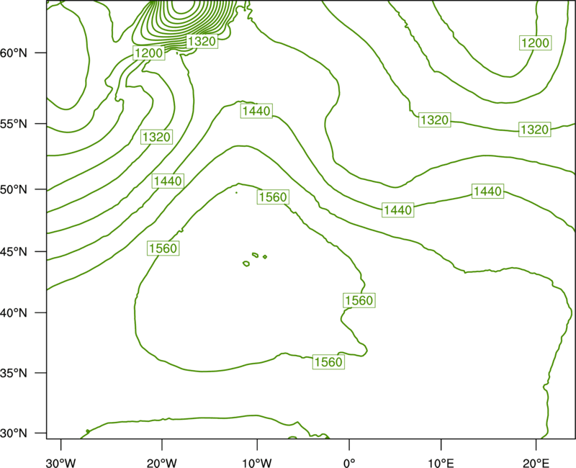Image resolution: width=576 pixels, height=468 pixels.
Task: Click the 10°E longitude axis label
Action: pos(441,463)
